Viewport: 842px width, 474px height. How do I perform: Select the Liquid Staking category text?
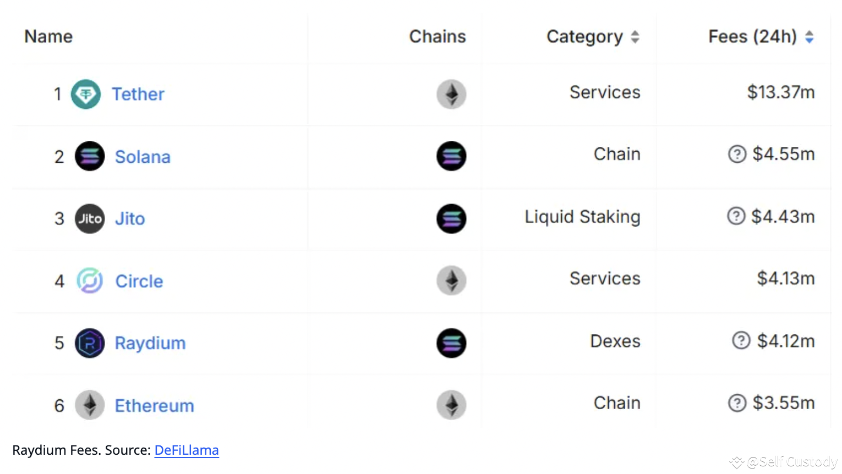pos(582,217)
